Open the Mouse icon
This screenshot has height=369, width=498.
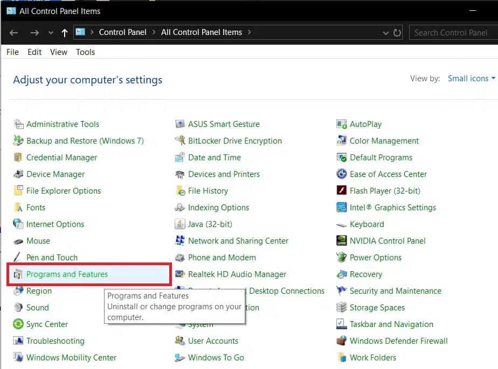tap(18, 241)
